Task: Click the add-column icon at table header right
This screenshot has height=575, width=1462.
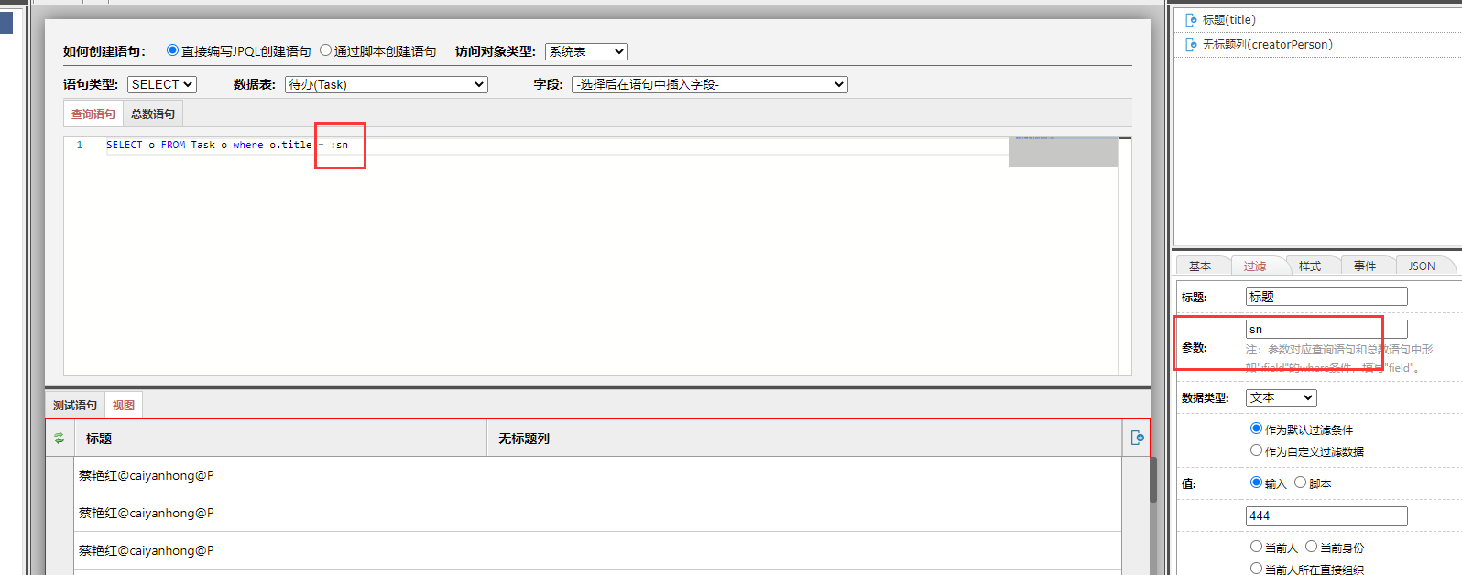Action: point(1137,438)
